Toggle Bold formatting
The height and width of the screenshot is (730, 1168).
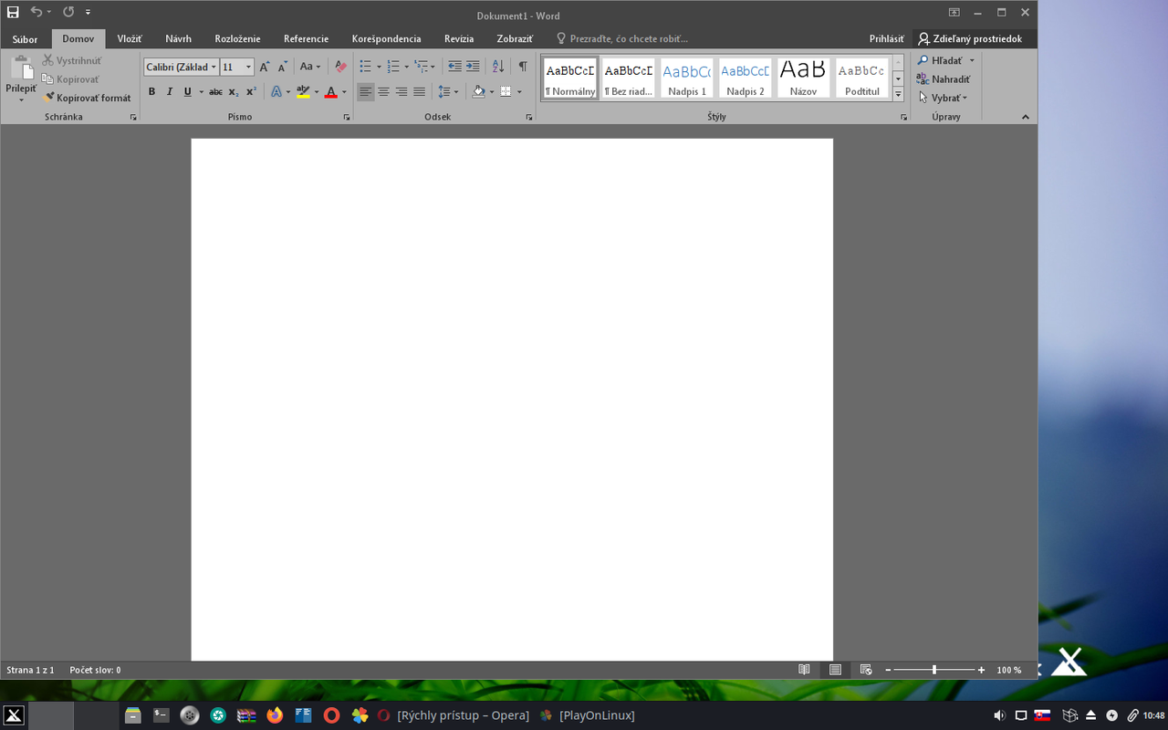[x=151, y=91]
